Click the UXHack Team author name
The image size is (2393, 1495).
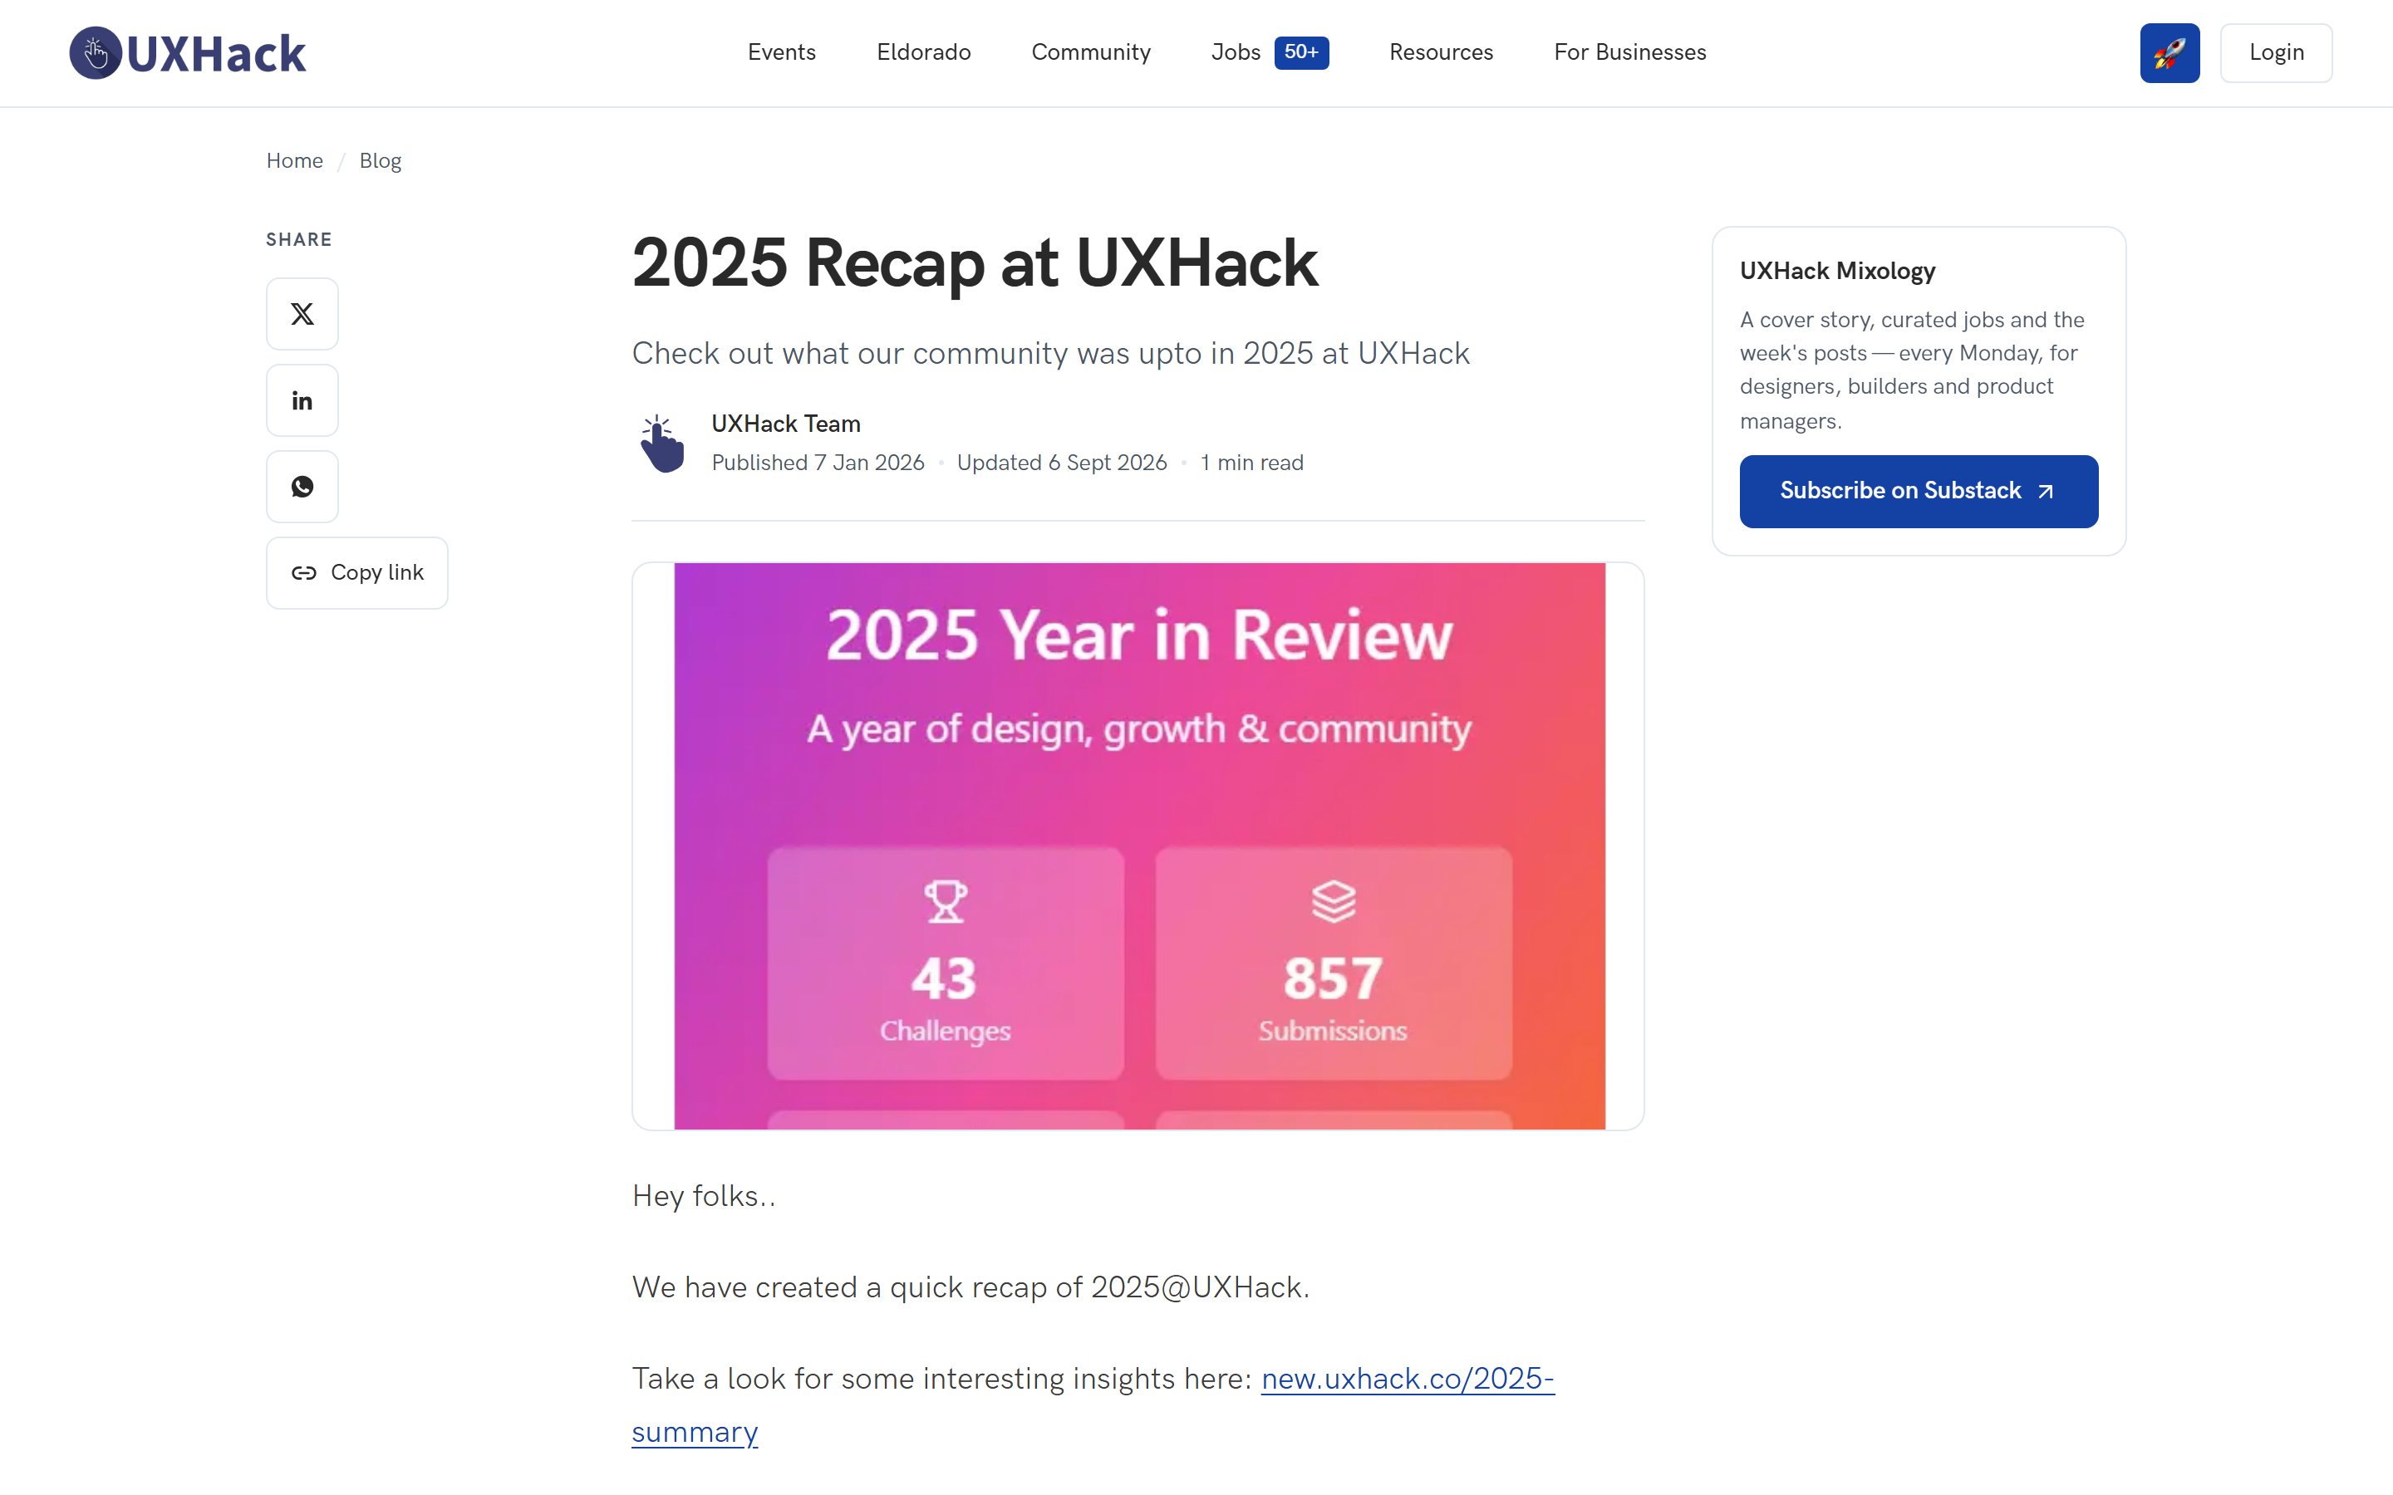point(786,424)
